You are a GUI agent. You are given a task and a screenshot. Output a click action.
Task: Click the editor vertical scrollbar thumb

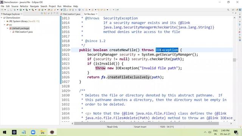pos(234,60)
